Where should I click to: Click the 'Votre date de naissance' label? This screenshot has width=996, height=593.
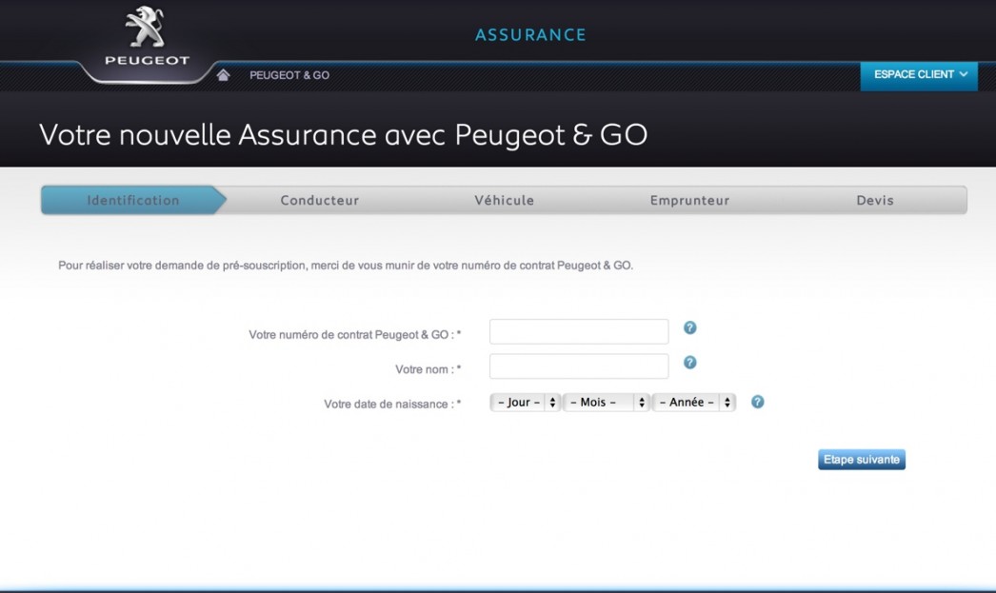pyautogui.click(x=392, y=404)
